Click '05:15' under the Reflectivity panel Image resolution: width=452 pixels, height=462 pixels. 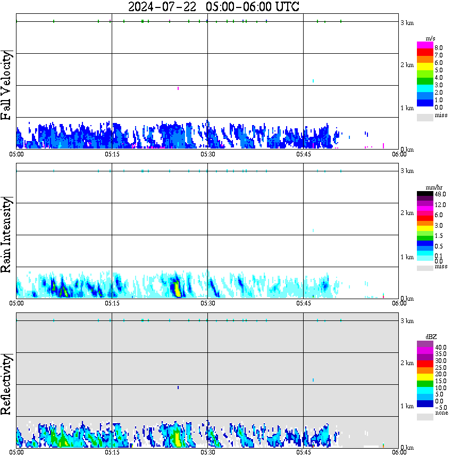tap(112, 452)
